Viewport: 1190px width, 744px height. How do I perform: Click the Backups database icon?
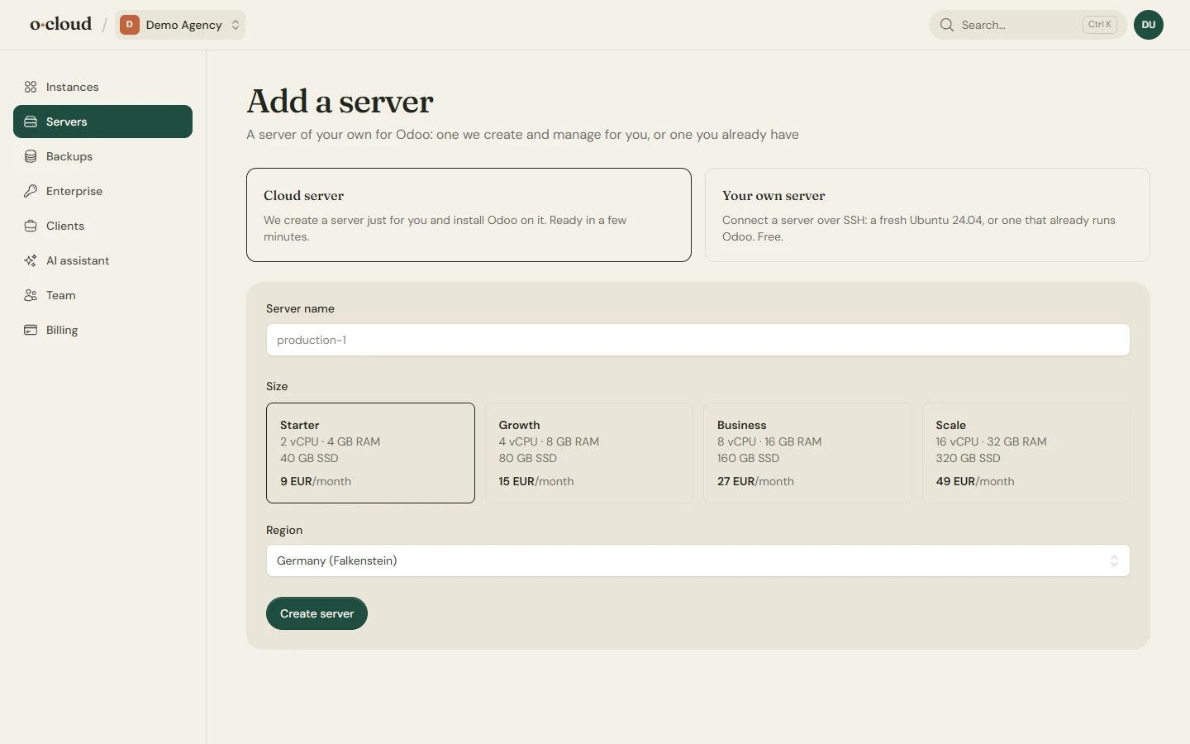[31, 156]
